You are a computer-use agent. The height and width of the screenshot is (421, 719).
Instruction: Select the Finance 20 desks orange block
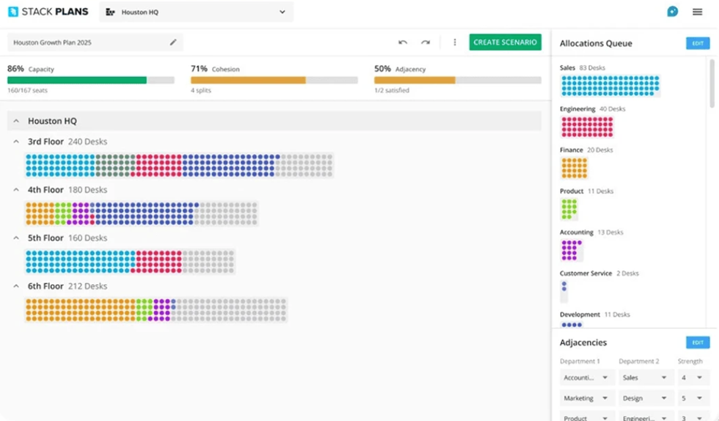[574, 168]
